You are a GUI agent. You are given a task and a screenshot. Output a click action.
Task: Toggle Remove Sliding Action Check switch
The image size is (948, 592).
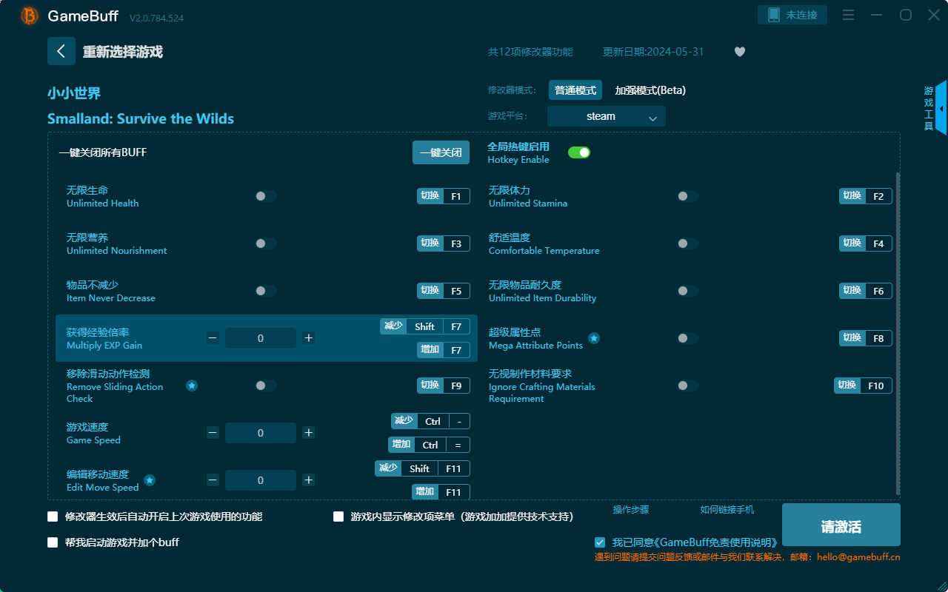coord(266,386)
